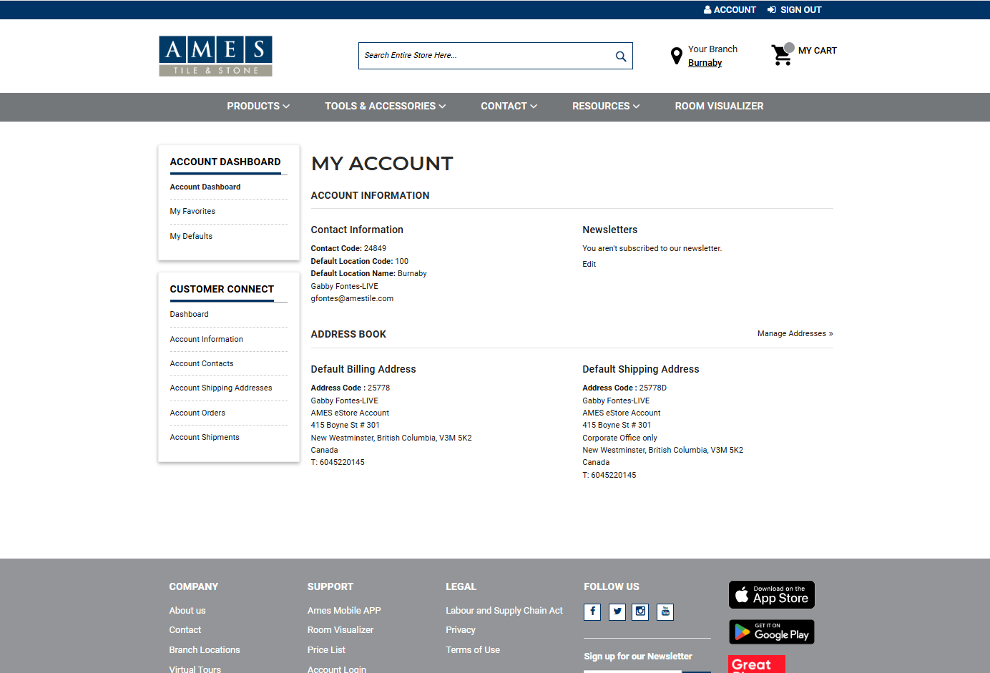Click the SIGN OUT icon

point(770,9)
